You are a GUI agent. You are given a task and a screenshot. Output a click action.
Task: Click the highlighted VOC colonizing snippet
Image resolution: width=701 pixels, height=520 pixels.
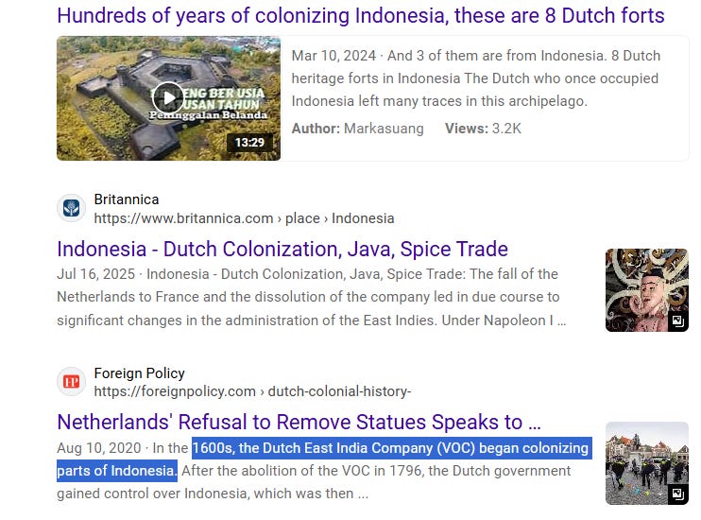coord(325,459)
